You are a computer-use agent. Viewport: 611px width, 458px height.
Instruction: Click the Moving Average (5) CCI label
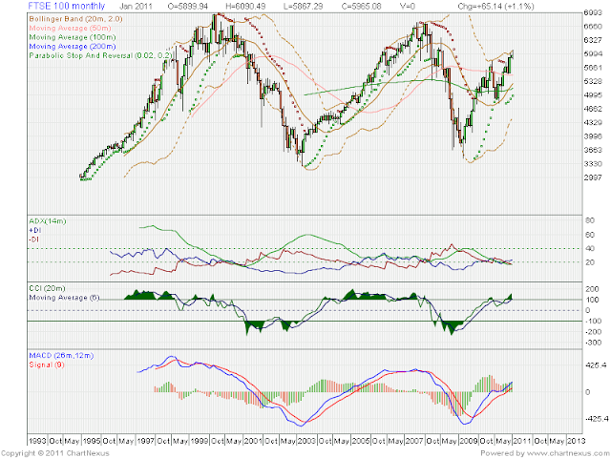click(x=64, y=298)
